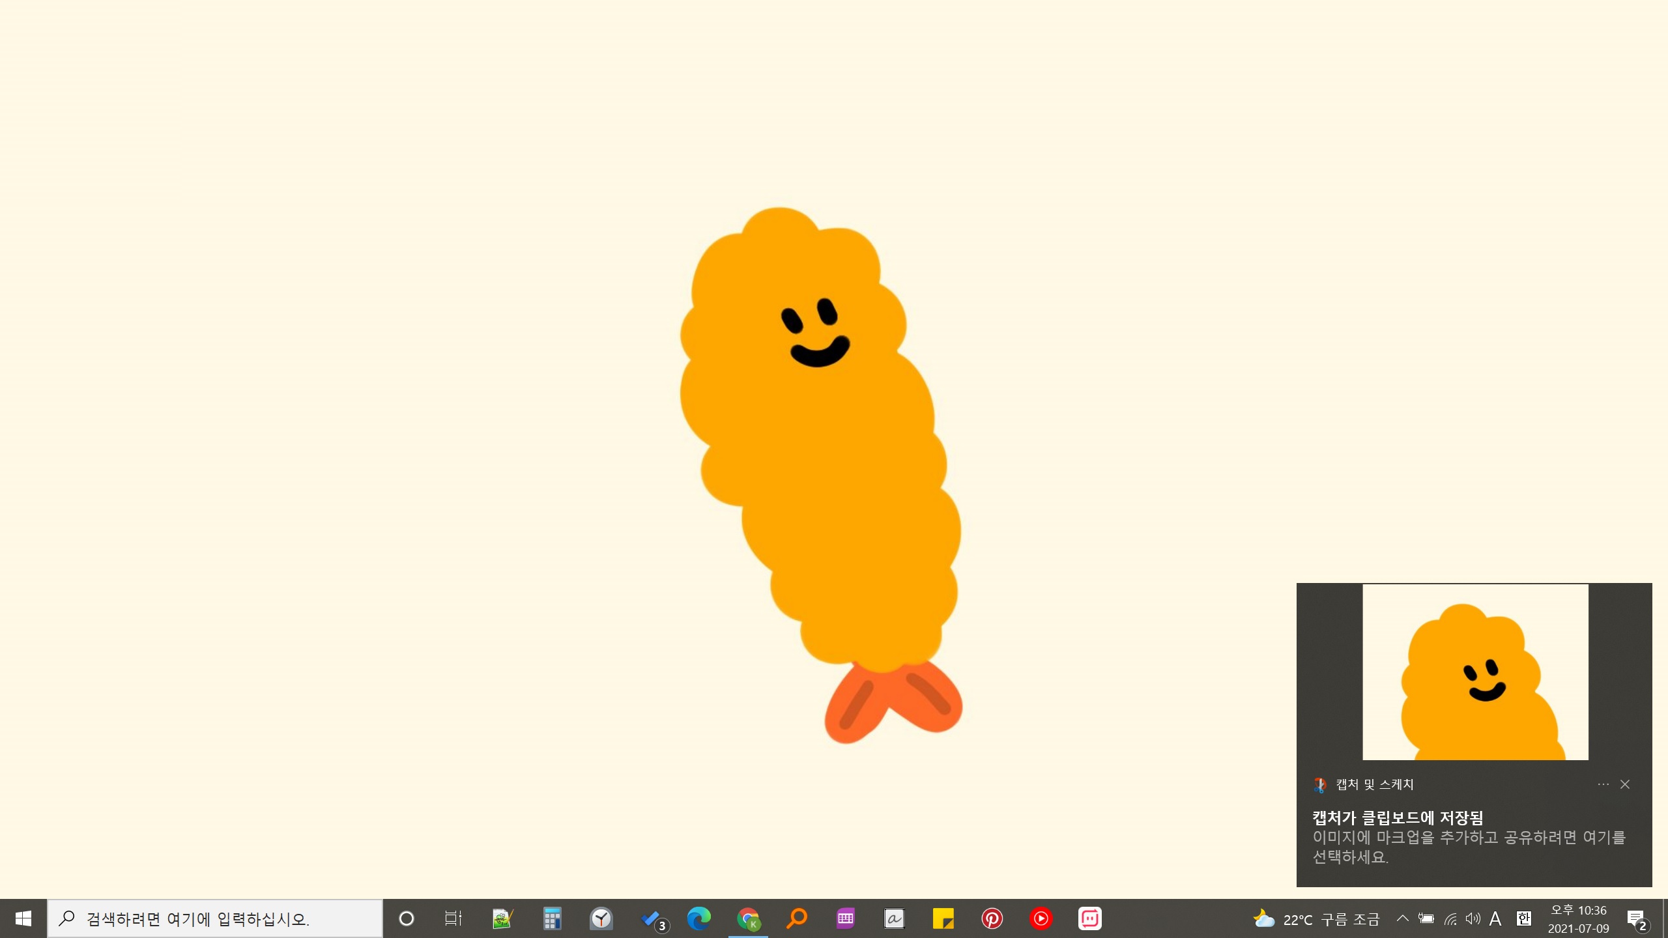Open the Action Center notifications
The image size is (1668, 938).
(1636, 918)
